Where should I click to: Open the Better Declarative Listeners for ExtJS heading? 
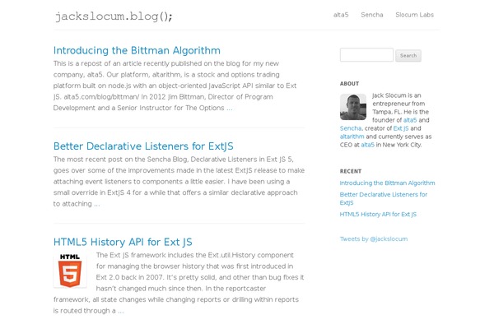coord(143,146)
